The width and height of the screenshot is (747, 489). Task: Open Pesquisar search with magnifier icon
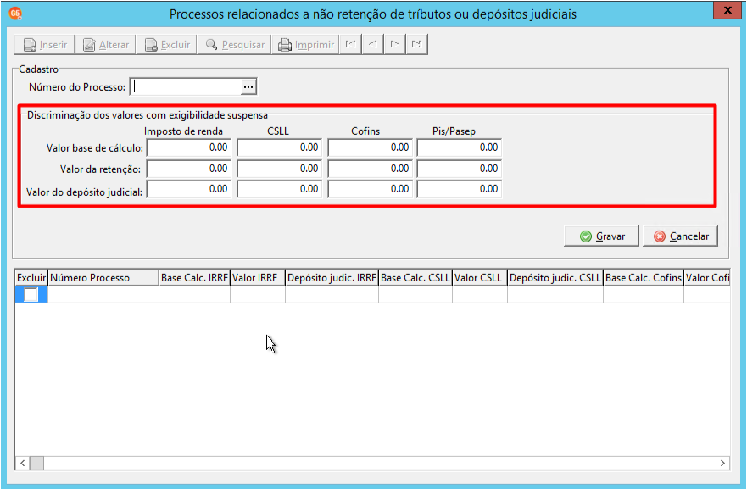234,45
